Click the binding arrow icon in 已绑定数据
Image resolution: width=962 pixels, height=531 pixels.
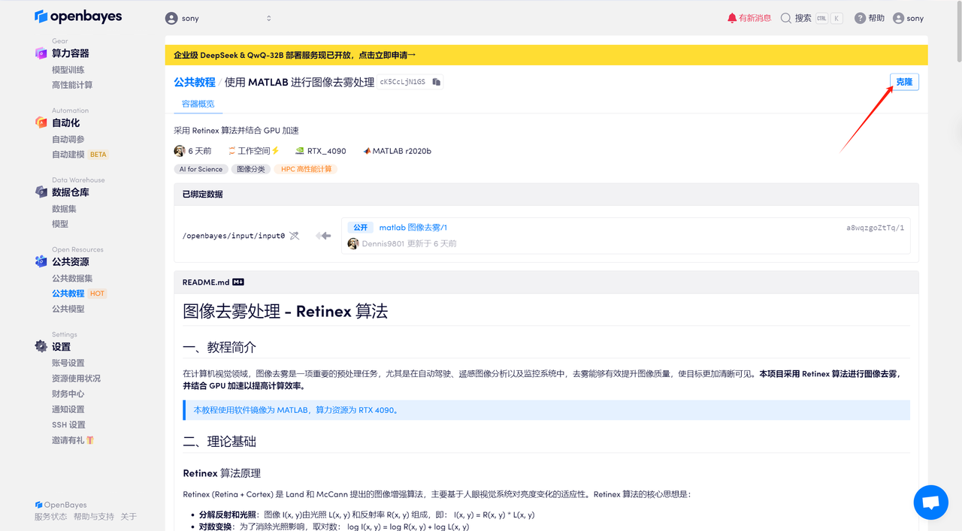[x=324, y=236]
